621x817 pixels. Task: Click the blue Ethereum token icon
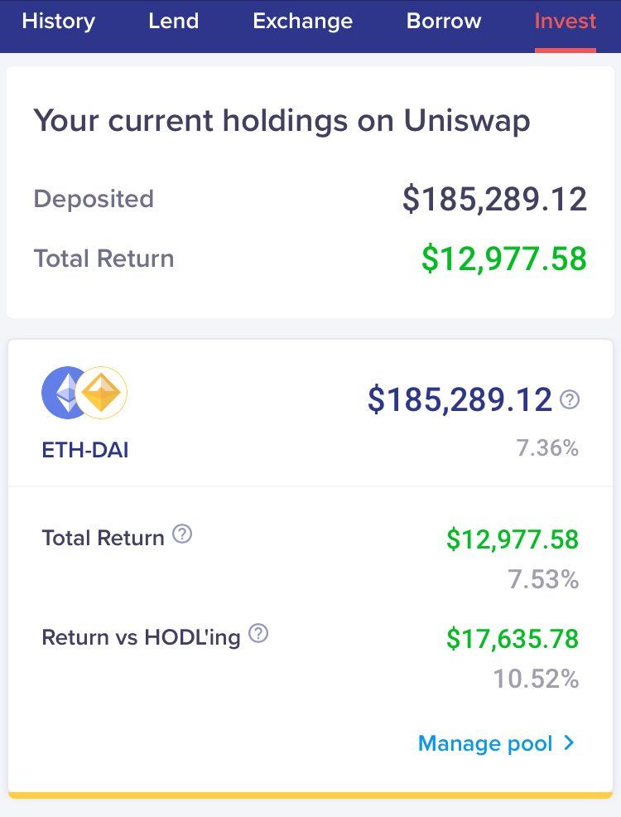63,392
